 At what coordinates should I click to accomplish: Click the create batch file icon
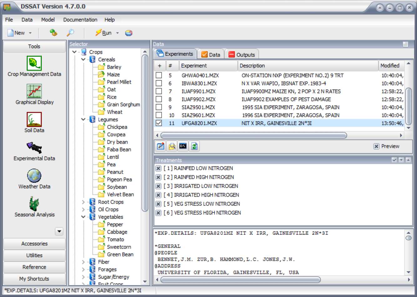tap(172, 146)
